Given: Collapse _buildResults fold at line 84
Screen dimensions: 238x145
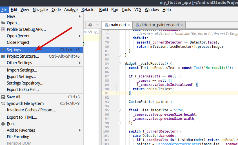Looking at the screenshot, I should pos(119,64).
